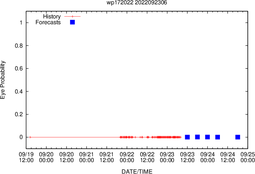Click the Forecasts legend label
The image size is (255, 174).
coord(48,22)
